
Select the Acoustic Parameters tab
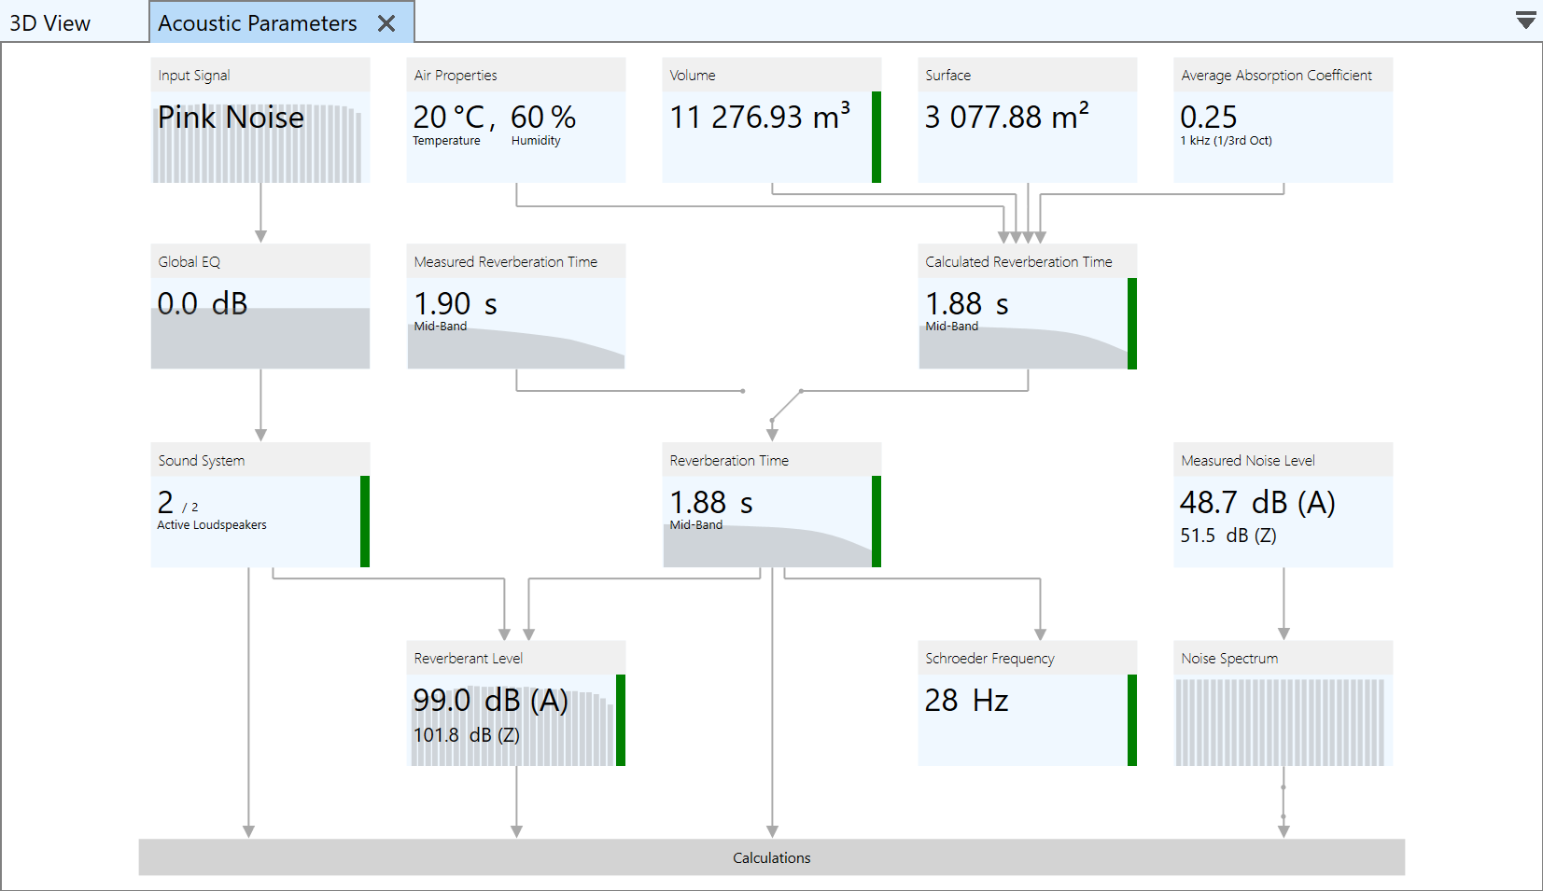(257, 23)
